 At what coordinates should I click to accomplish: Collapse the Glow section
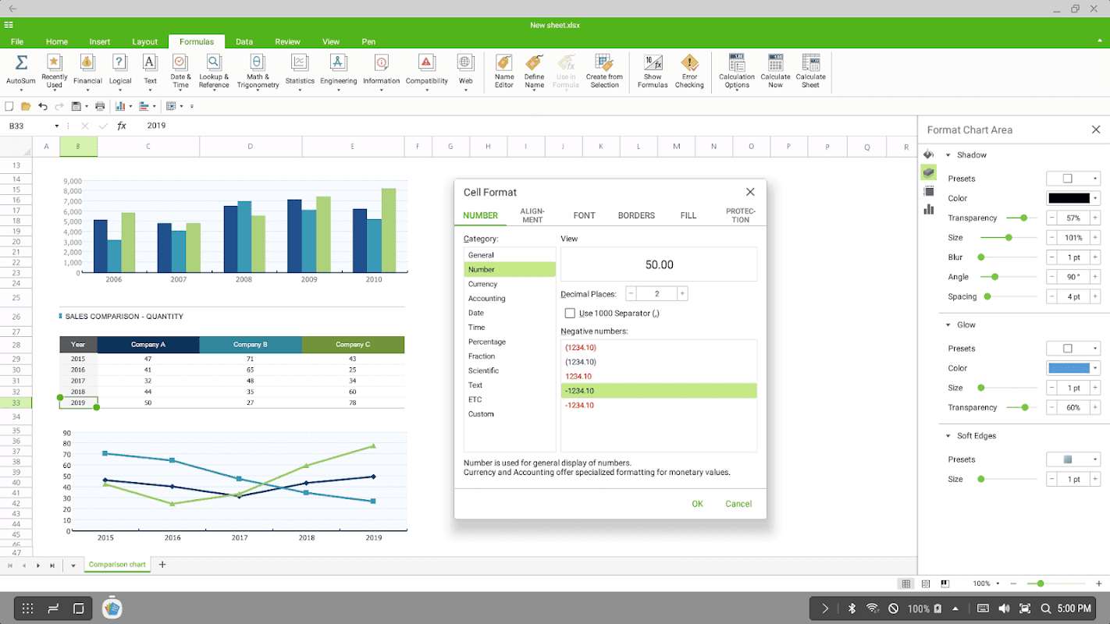pos(948,325)
